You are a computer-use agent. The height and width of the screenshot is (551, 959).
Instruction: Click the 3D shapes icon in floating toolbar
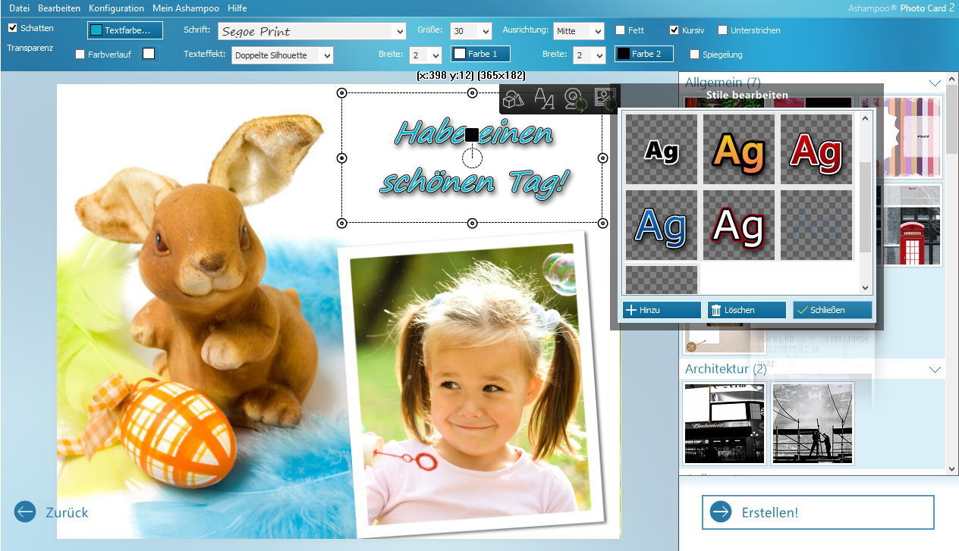[514, 99]
